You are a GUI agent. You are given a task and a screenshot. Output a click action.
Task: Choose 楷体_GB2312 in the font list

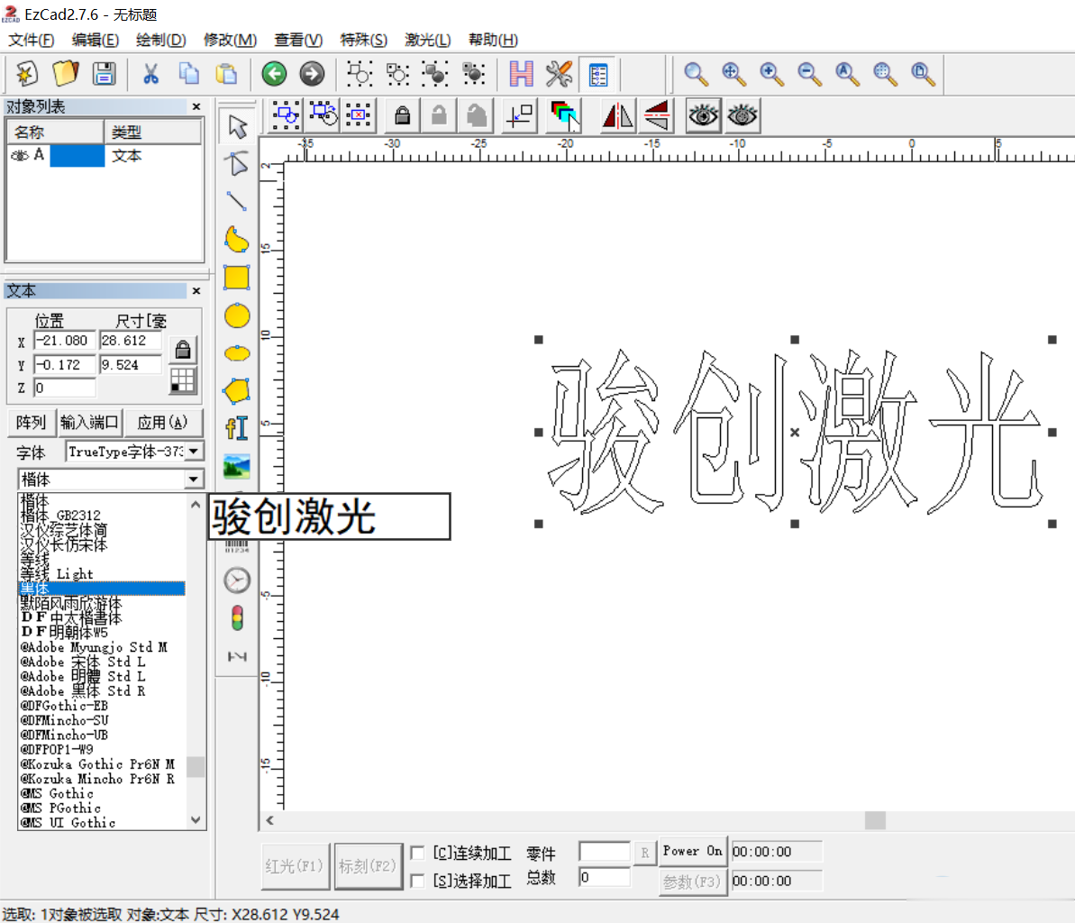coord(102,515)
